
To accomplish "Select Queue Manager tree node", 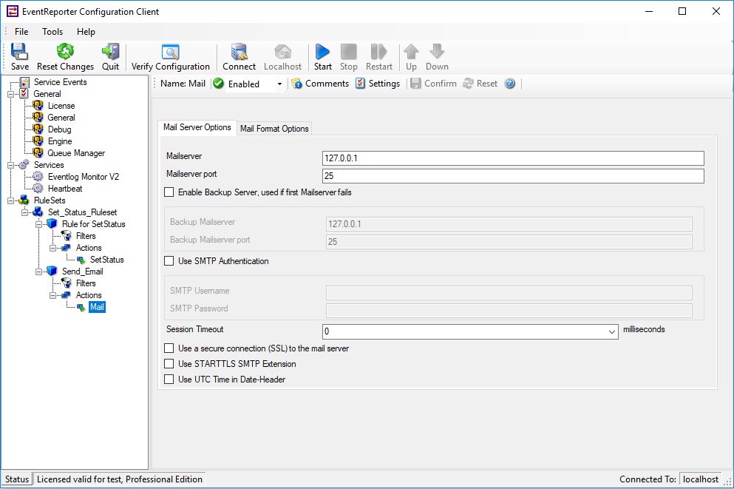I will pos(76,153).
